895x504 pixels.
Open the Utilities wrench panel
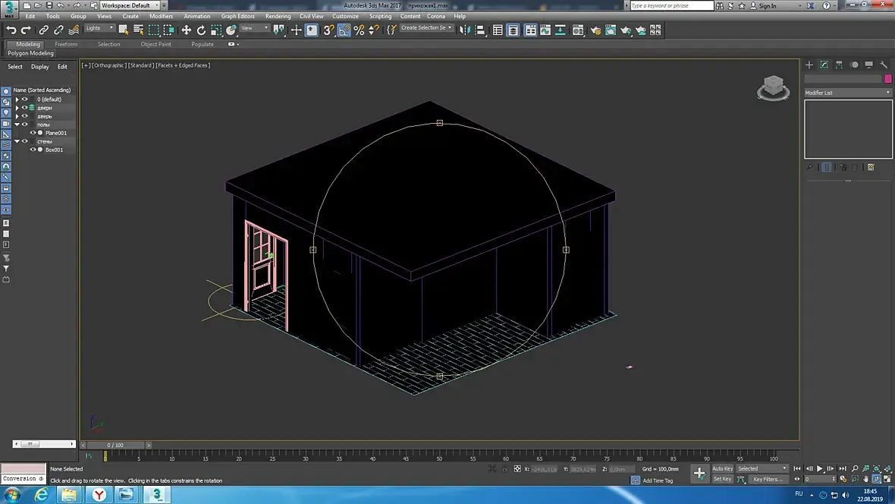884,65
